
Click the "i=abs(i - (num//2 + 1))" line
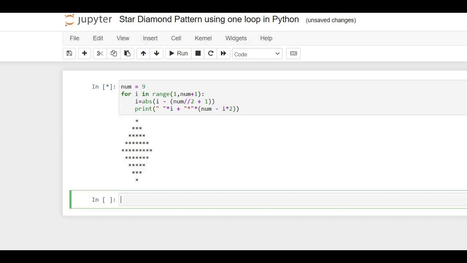tap(175, 102)
